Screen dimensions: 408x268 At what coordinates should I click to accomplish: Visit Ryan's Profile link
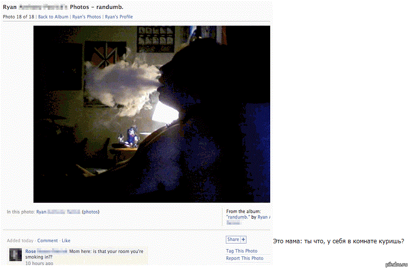coord(119,17)
